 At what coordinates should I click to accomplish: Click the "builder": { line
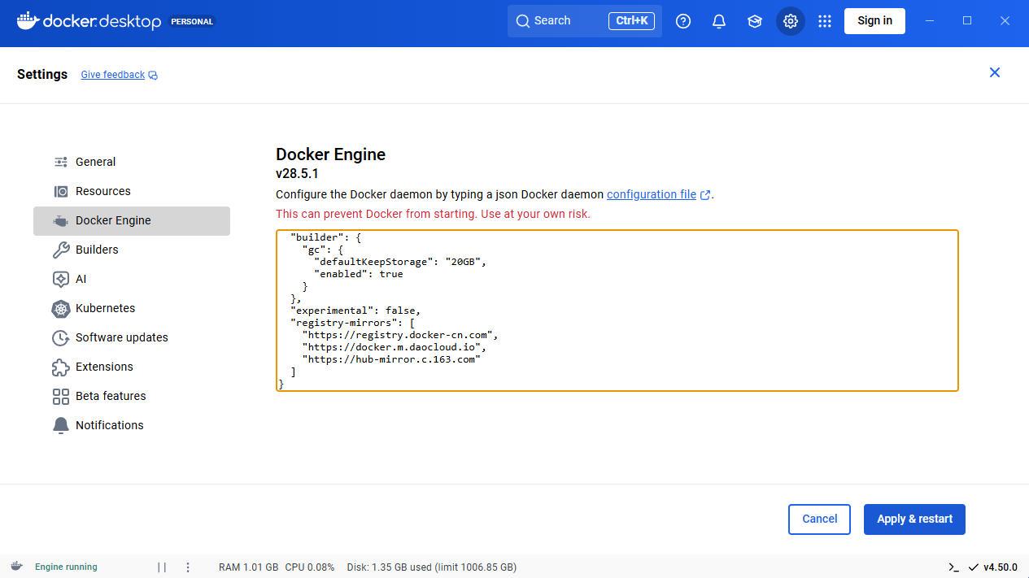point(326,237)
